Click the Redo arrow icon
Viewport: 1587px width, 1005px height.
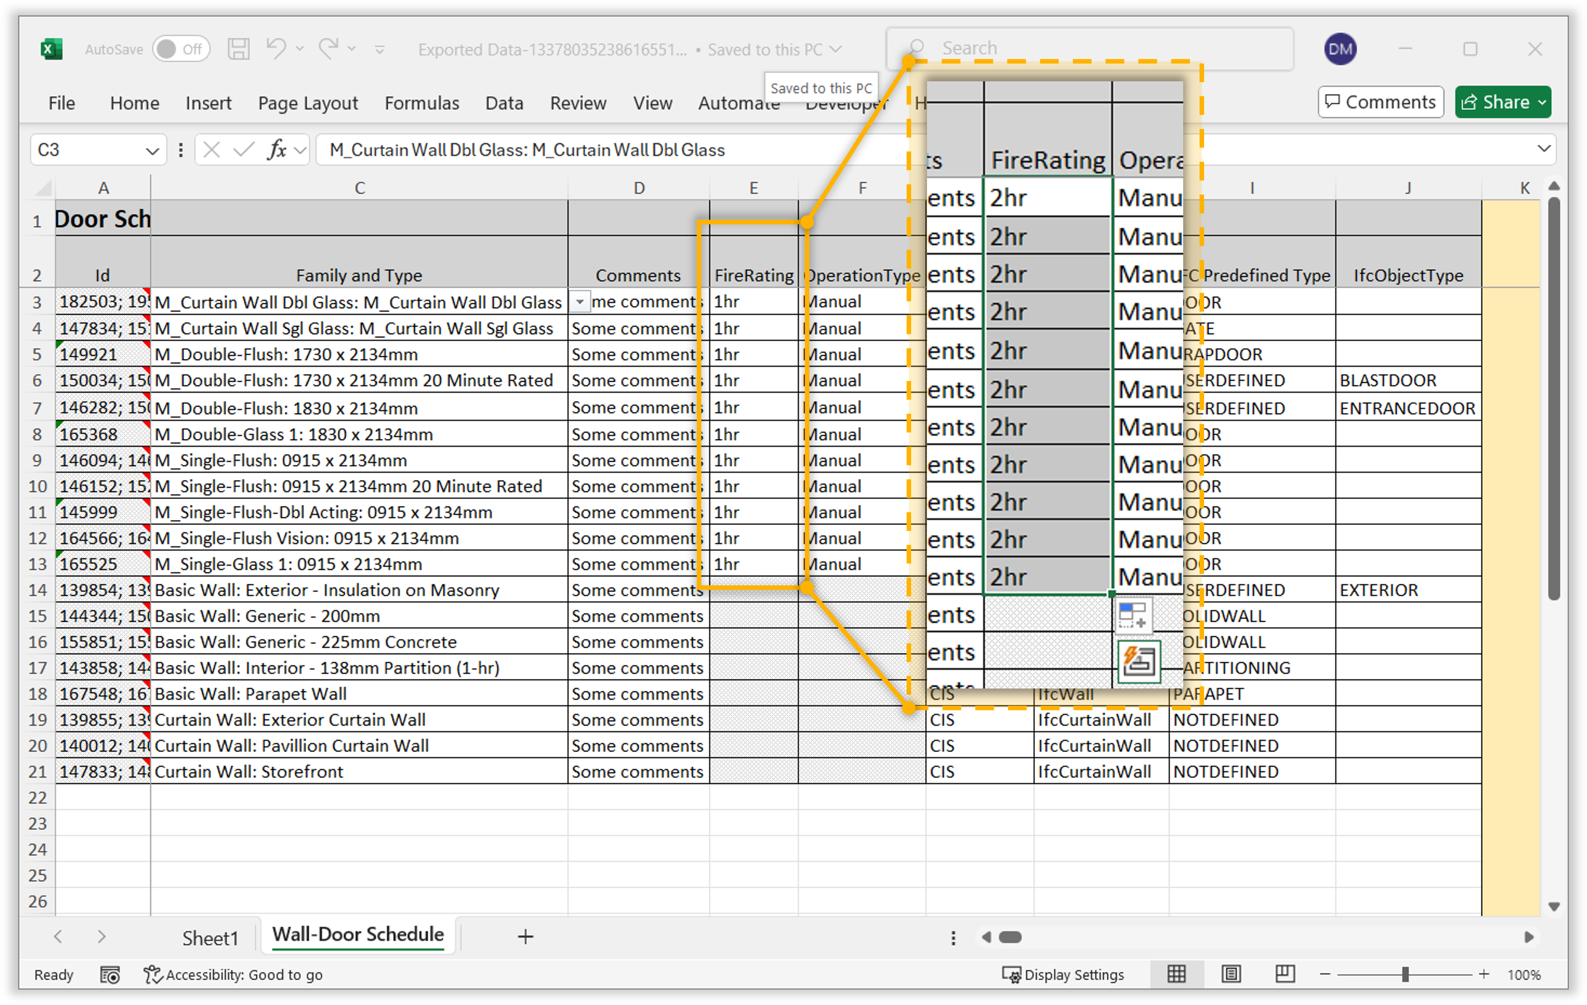(x=328, y=48)
